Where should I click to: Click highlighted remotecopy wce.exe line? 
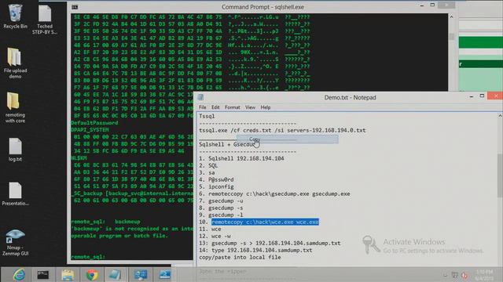tap(265, 222)
